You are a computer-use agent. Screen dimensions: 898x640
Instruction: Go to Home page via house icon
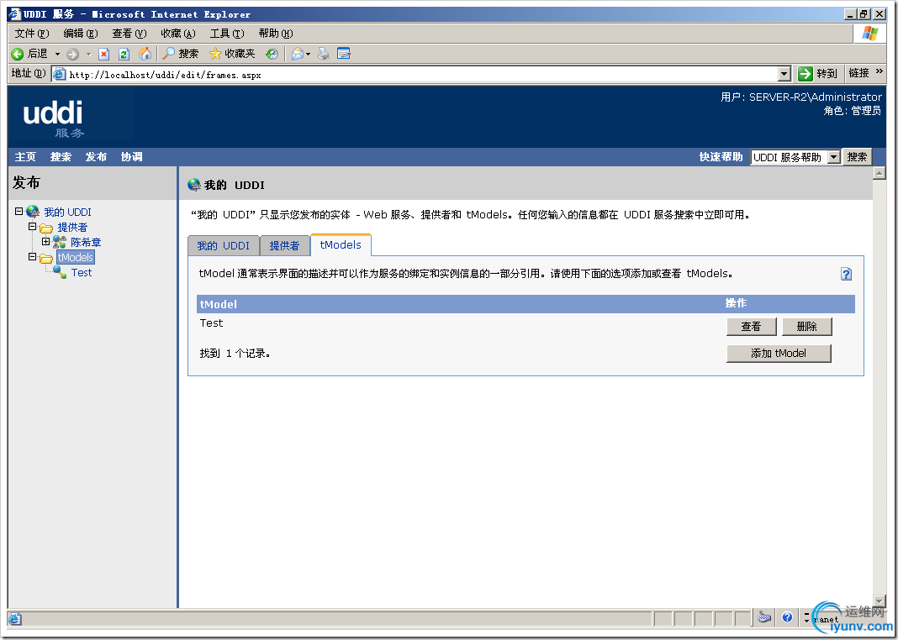coord(145,54)
